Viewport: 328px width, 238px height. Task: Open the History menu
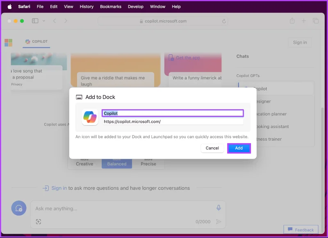click(x=87, y=7)
